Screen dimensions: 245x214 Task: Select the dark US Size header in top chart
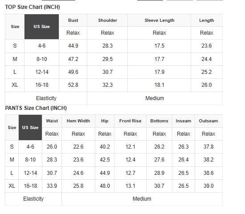(x=42, y=27)
